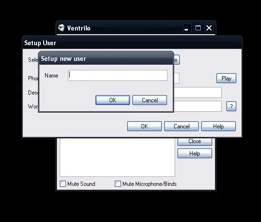The image size is (261, 222).
Task: Click the Play button for phonetic
Action: (x=226, y=78)
